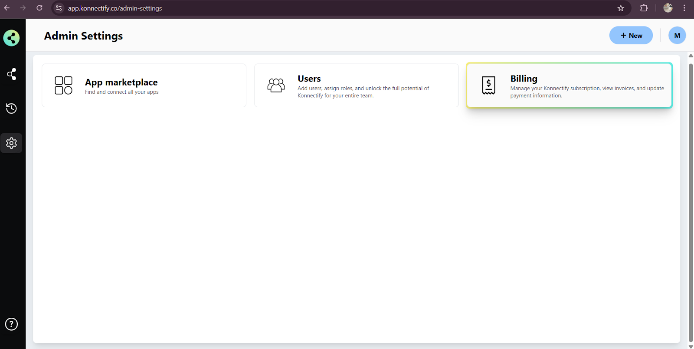Open the history clock sidebar icon
Image resolution: width=694 pixels, height=349 pixels.
click(x=12, y=109)
